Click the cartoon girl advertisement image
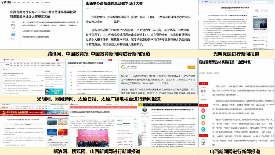This screenshot has height=155, width=275. click(54, 91)
